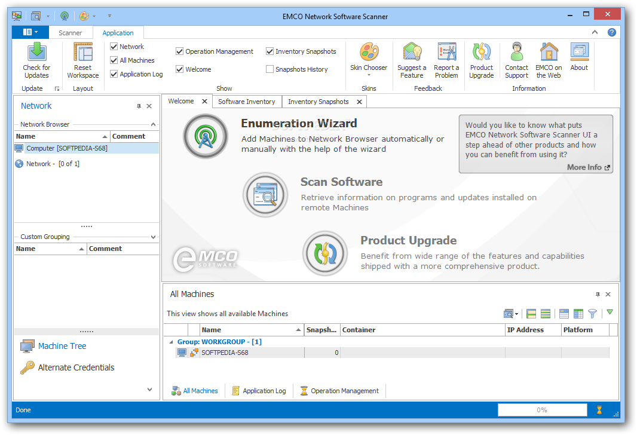Image resolution: width=637 pixels, height=435 pixels.
Task: Click the Scan Software heading
Action: [342, 182]
